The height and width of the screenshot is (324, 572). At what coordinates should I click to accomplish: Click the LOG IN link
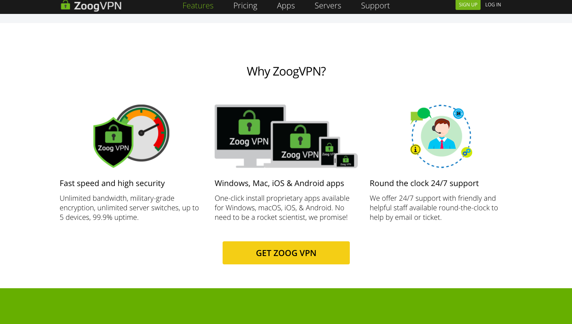[493, 5]
